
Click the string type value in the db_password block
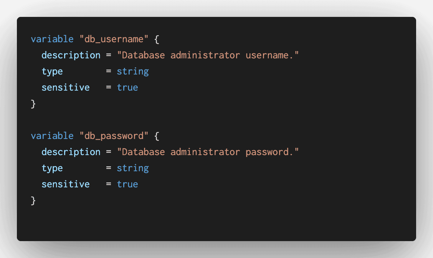point(133,168)
